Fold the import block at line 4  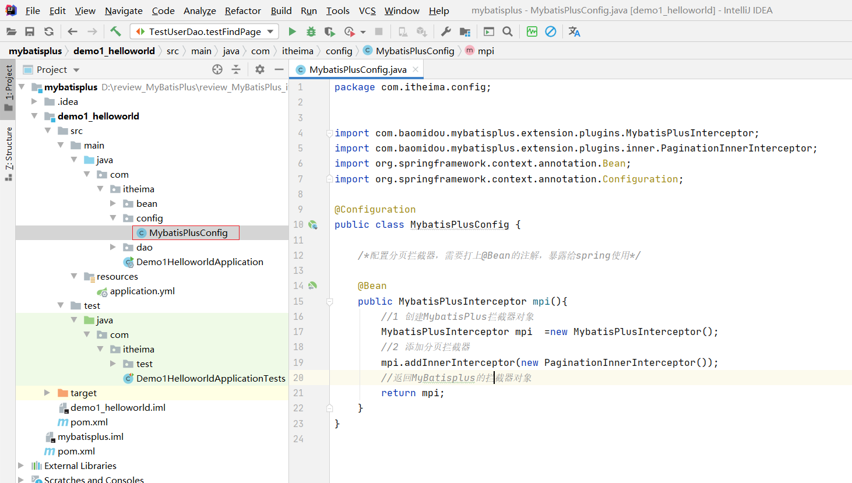point(329,133)
